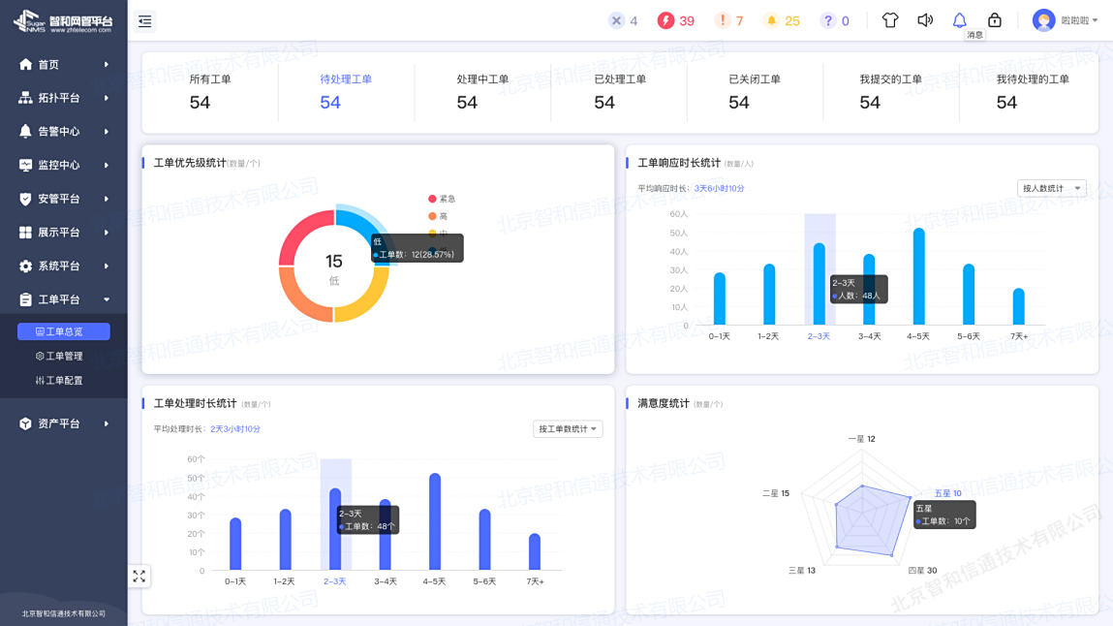
Task: Click the lock screen icon
Action: (995, 20)
